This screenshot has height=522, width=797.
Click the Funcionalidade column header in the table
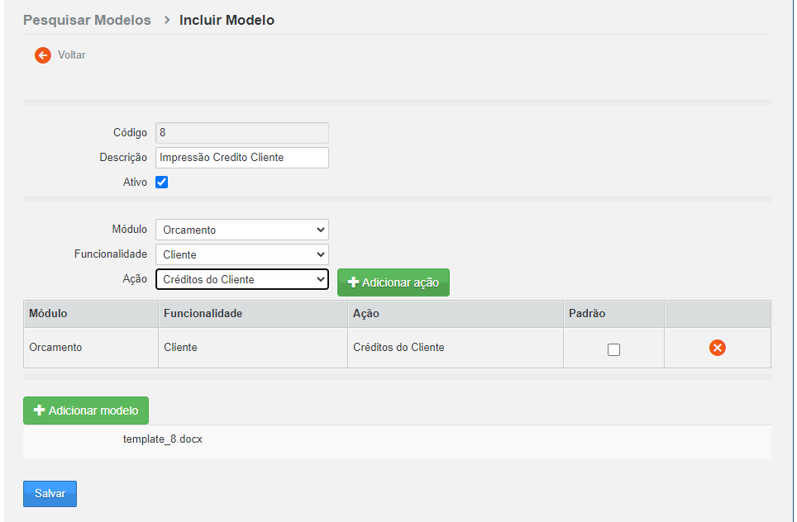click(x=203, y=314)
